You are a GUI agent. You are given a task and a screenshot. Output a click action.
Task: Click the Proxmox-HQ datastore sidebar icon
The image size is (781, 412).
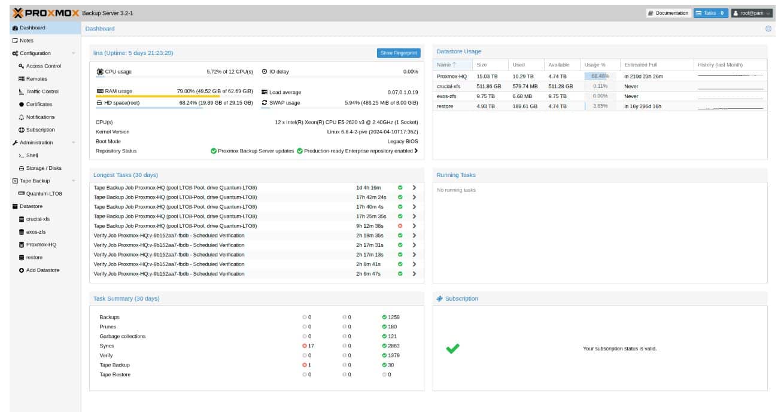click(22, 245)
